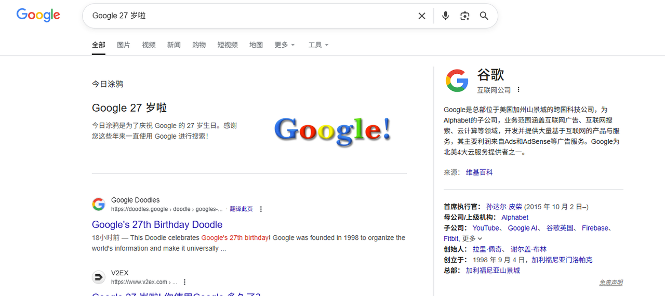Click the Google 27 岁啦 doodle heading
This screenshot has width=665, height=296.
[129, 108]
